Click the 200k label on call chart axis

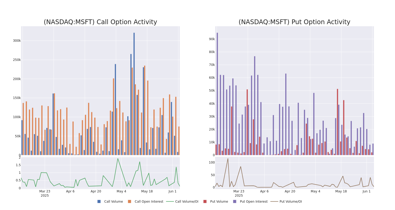[x=17, y=79]
